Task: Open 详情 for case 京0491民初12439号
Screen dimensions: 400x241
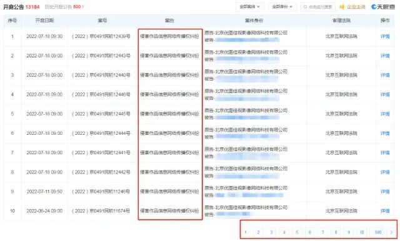Action: point(385,36)
